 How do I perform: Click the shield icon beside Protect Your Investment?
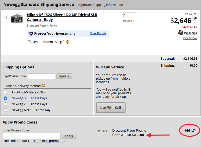tap(31, 33)
